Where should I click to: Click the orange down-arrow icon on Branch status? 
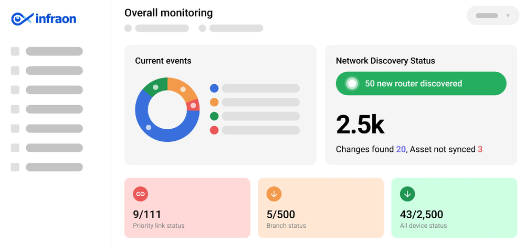click(274, 194)
